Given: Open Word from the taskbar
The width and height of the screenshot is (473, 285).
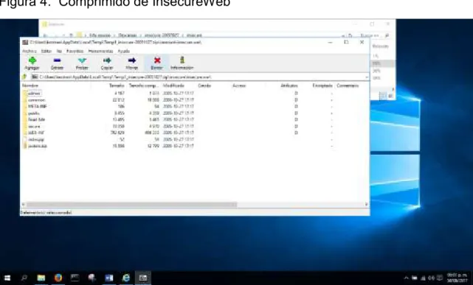Looking at the screenshot, I should (x=109, y=278).
